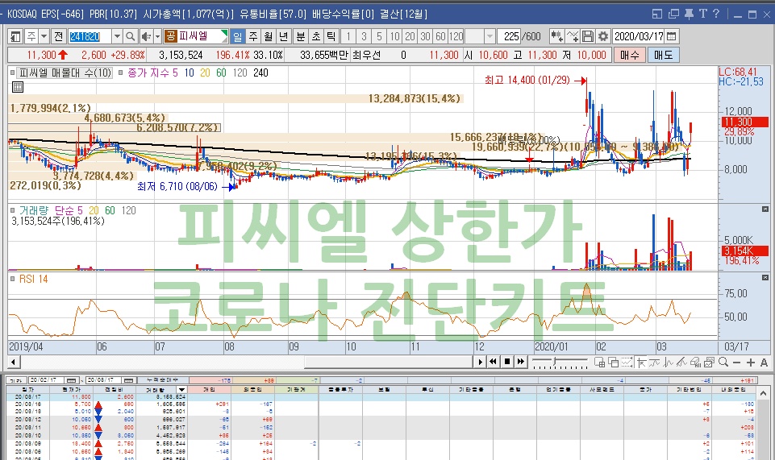Close the RSI panel with its X

point(765,277)
